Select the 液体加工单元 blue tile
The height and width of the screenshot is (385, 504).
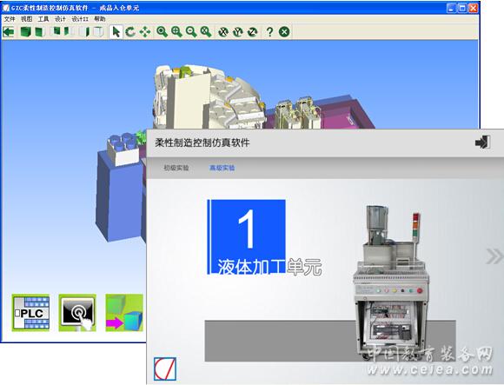[x=247, y=237]
